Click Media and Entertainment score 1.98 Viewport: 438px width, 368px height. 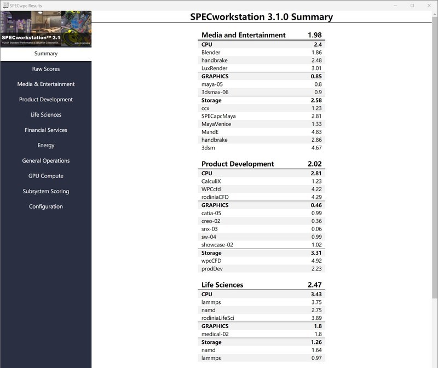coord(315,35)
